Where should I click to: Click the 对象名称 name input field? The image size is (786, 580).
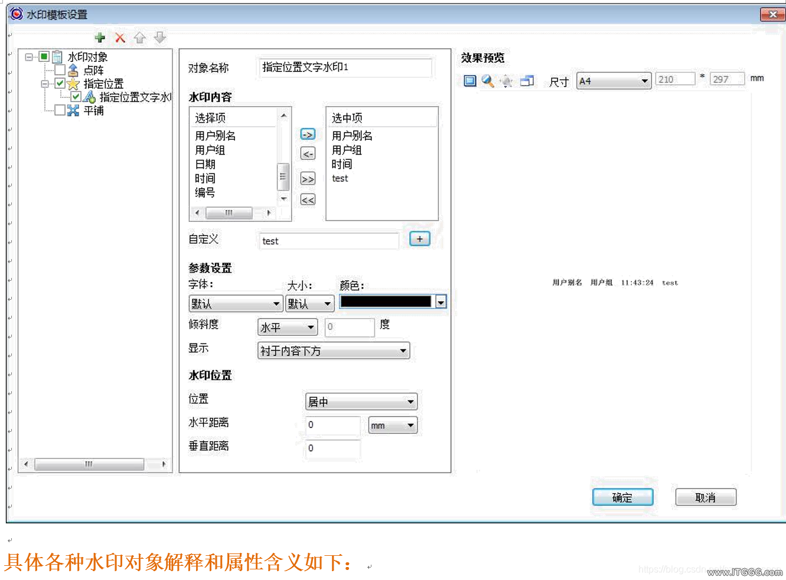[345, 67]
